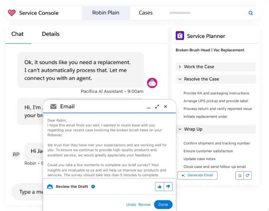Image resolution: width=269 pixels, height=211 pixels.
Task: Expand the Work the Case section
Action: [x=216, y=67]
